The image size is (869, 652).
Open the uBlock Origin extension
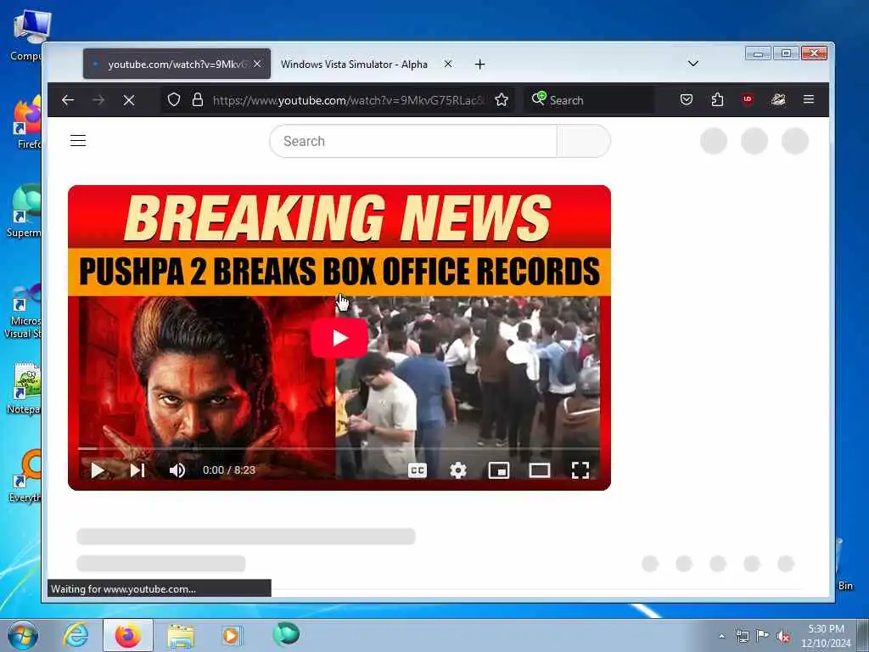[x=748, y=100]
